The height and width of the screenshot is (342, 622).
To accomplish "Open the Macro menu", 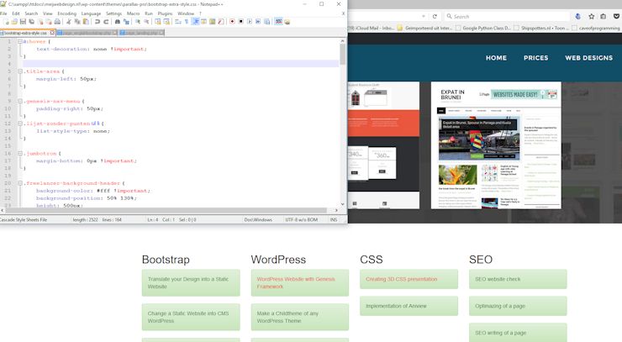I will pyautogui.click(x=134, y=13).
